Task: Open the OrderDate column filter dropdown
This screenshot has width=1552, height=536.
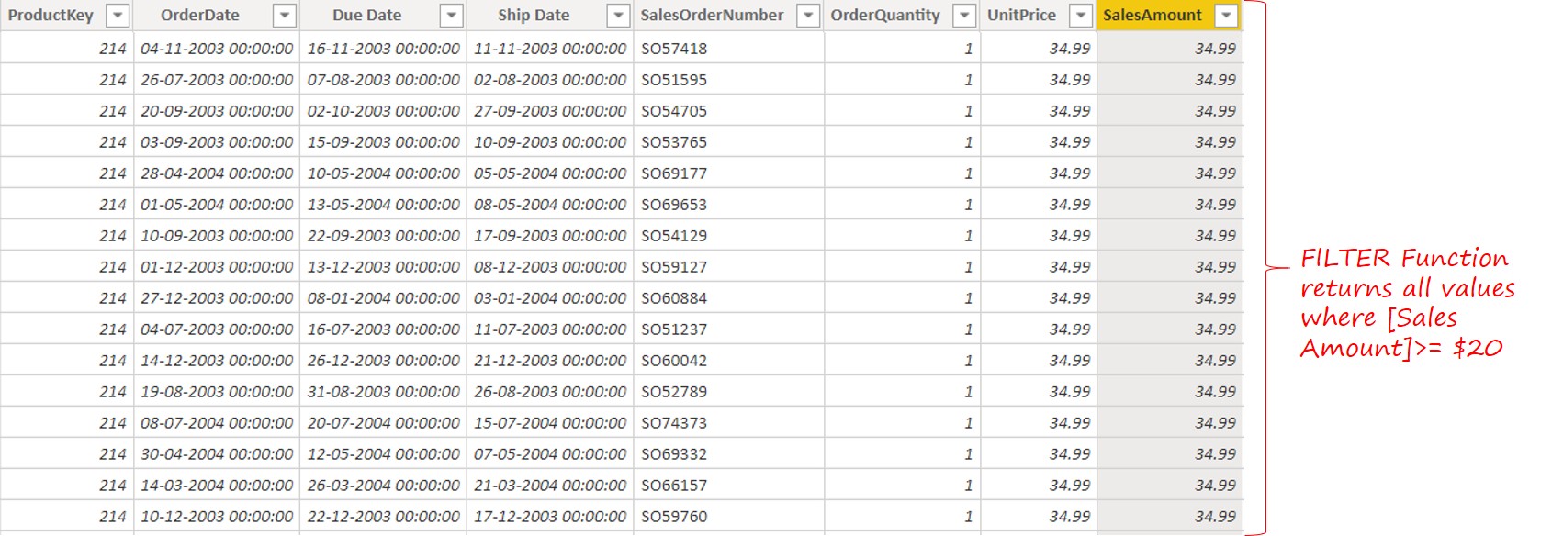Action: coord(285,16)
